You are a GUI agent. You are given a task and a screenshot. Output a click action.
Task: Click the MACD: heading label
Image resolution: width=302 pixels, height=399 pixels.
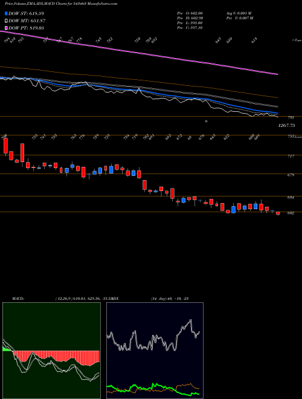(18, 299)
